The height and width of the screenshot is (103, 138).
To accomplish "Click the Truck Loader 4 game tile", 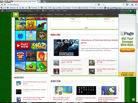I will [x=42, y=35].
